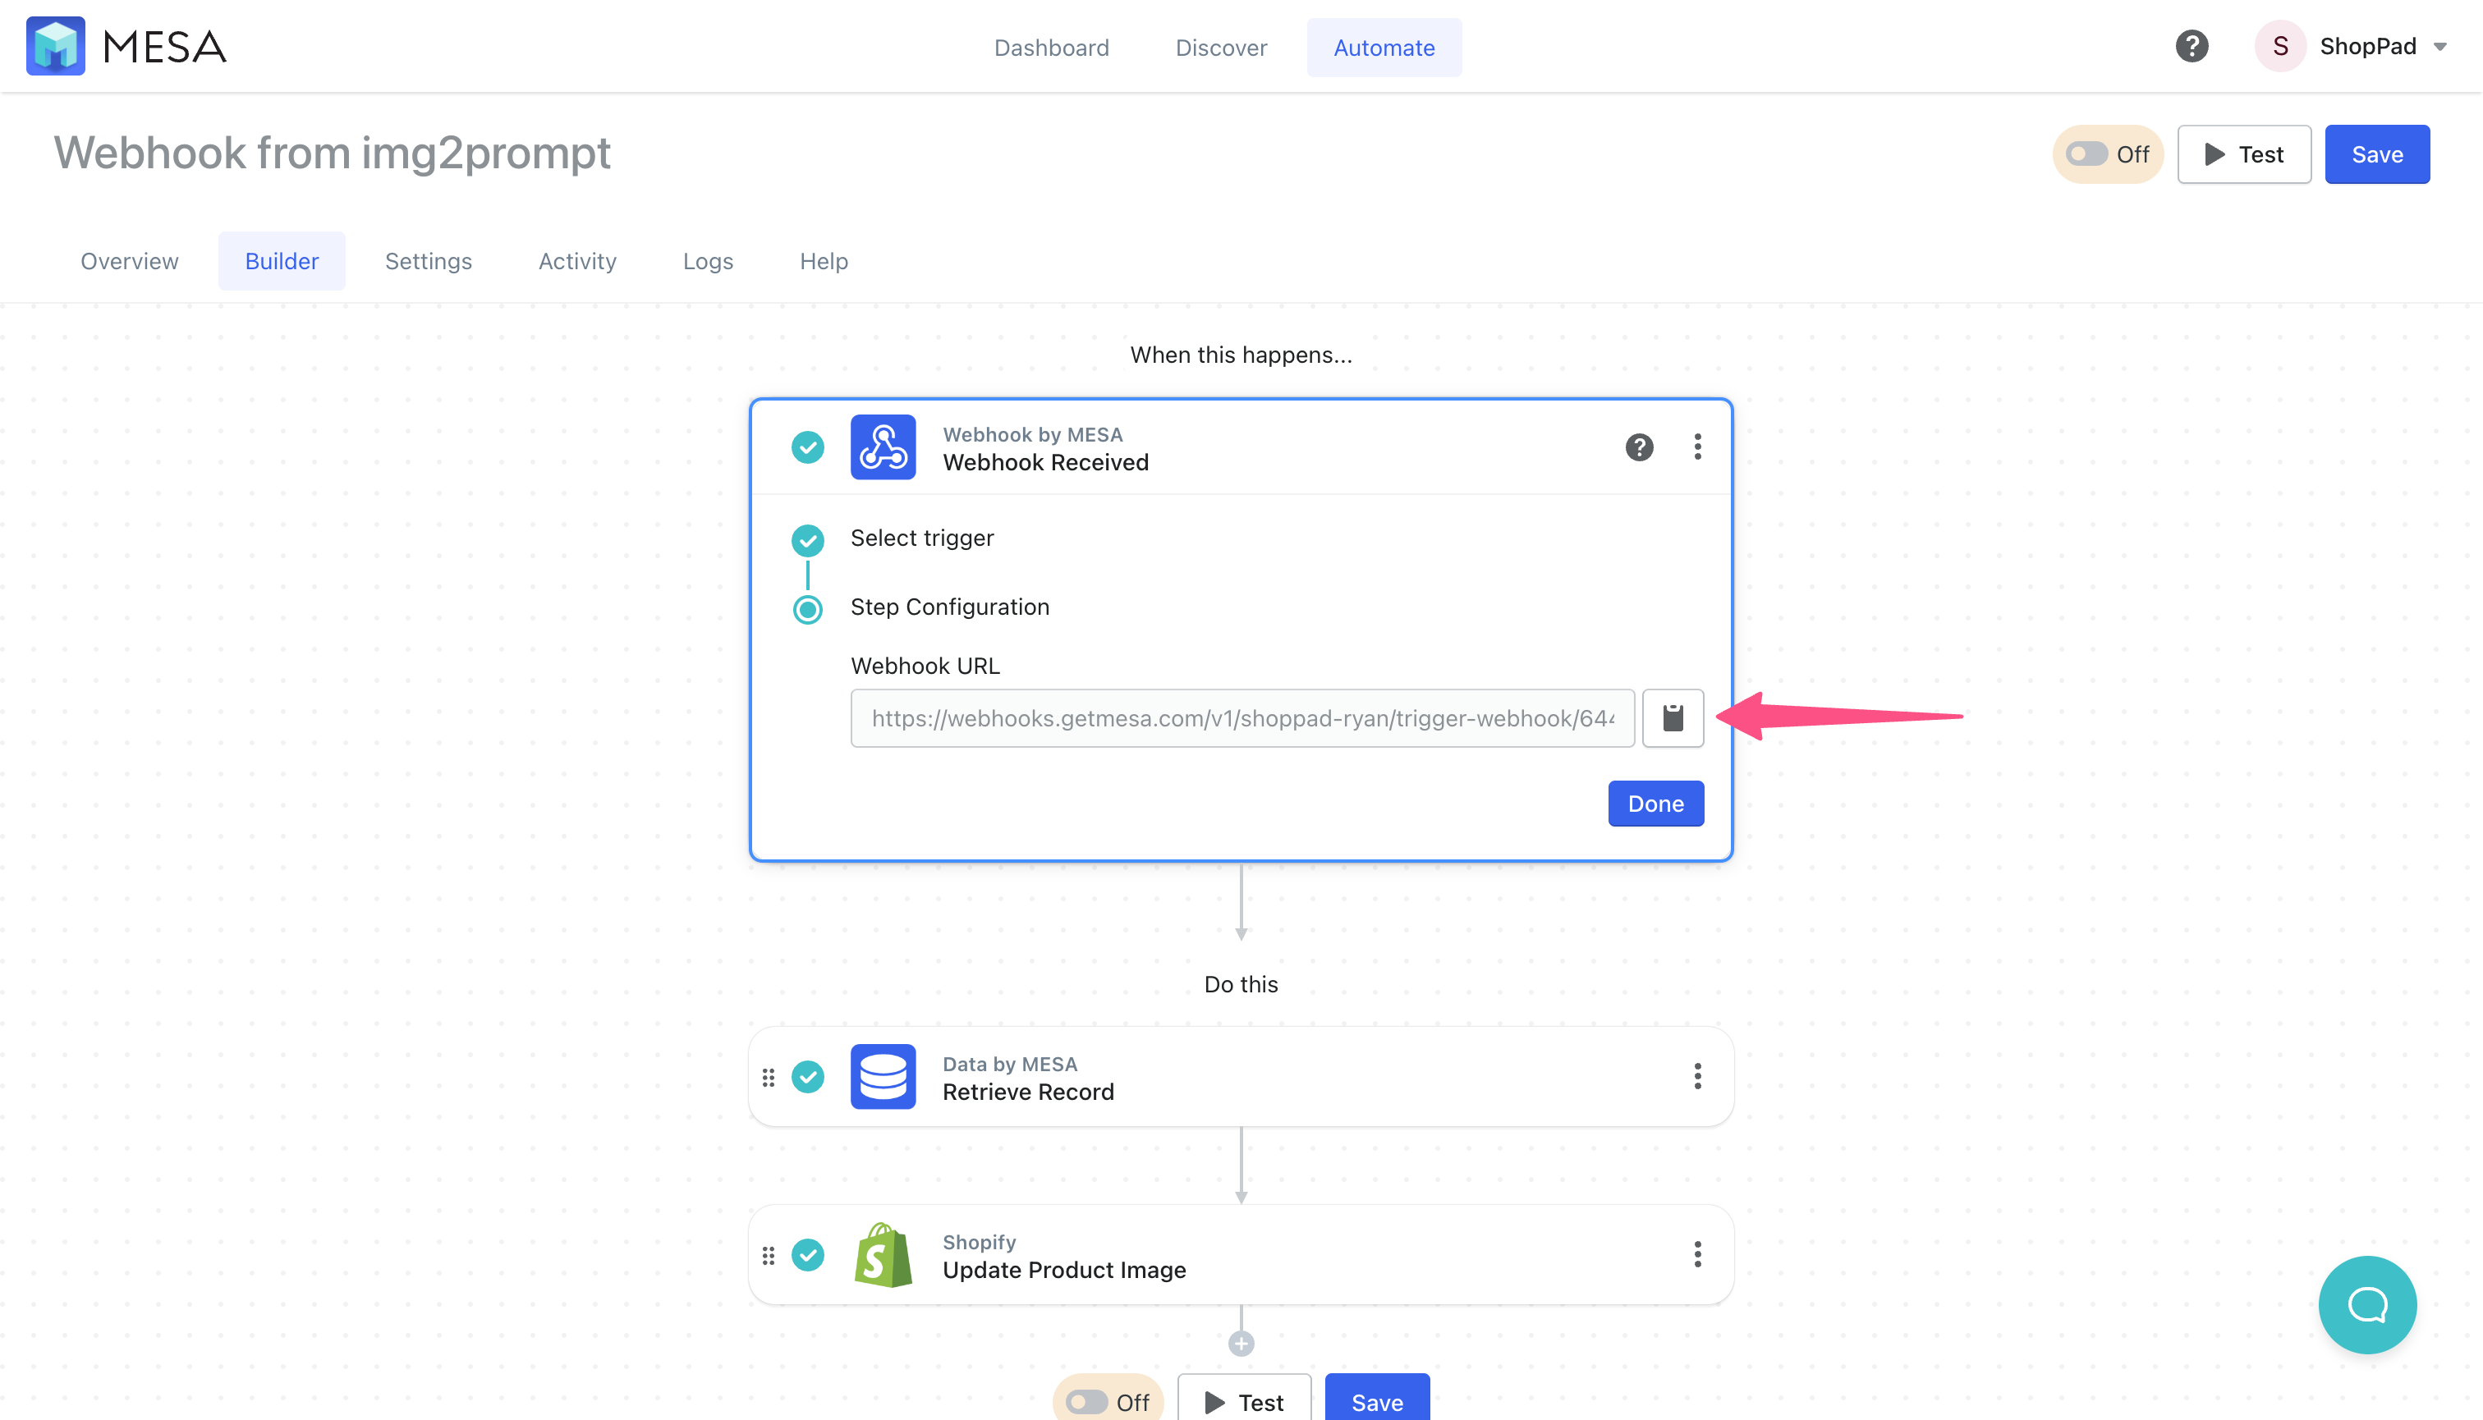Click the bottom Save button
The image size is (2483, 1420).
(x=1377, y=1398)
